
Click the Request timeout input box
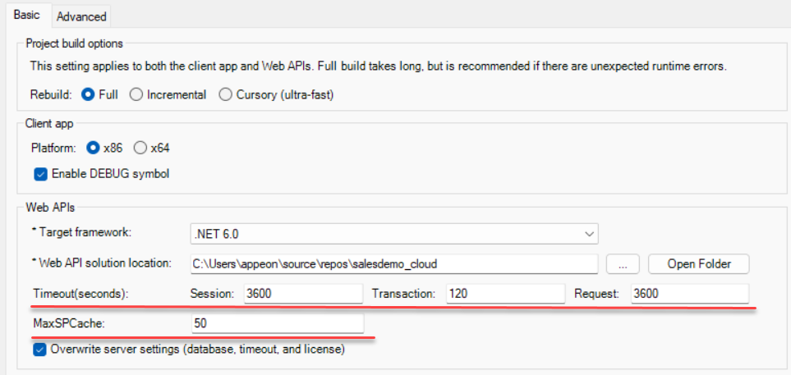tap(689, 294)
